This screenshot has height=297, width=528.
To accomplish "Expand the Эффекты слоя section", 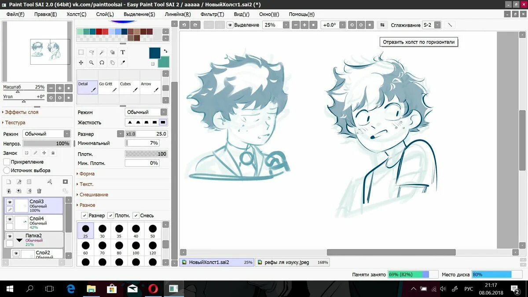I will pyautogui.click(x=22, y=112).
